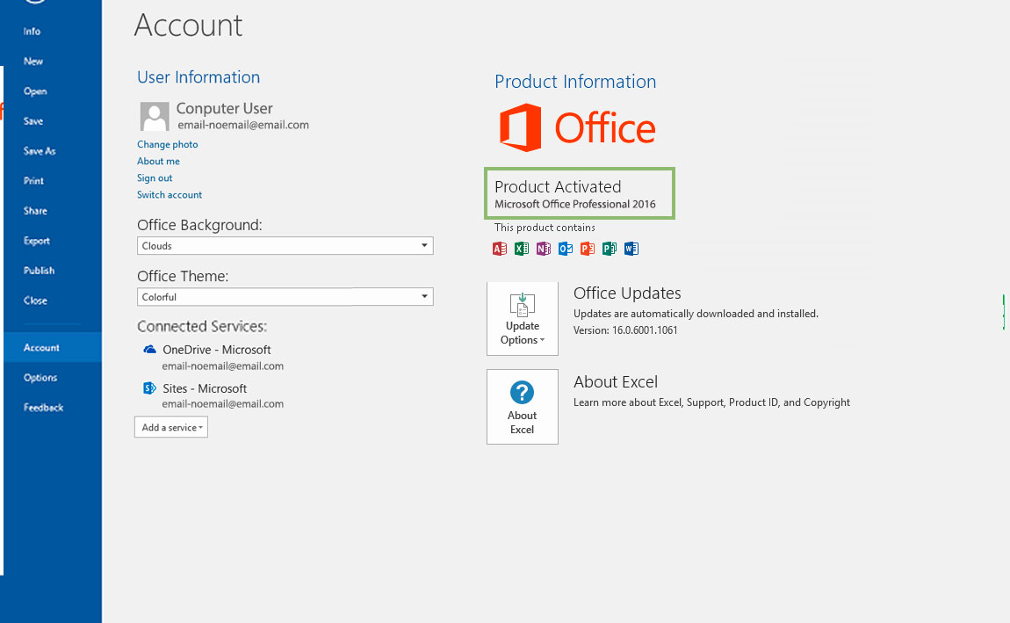
Task: Click the Word product icon
Action: coord(631,249)
